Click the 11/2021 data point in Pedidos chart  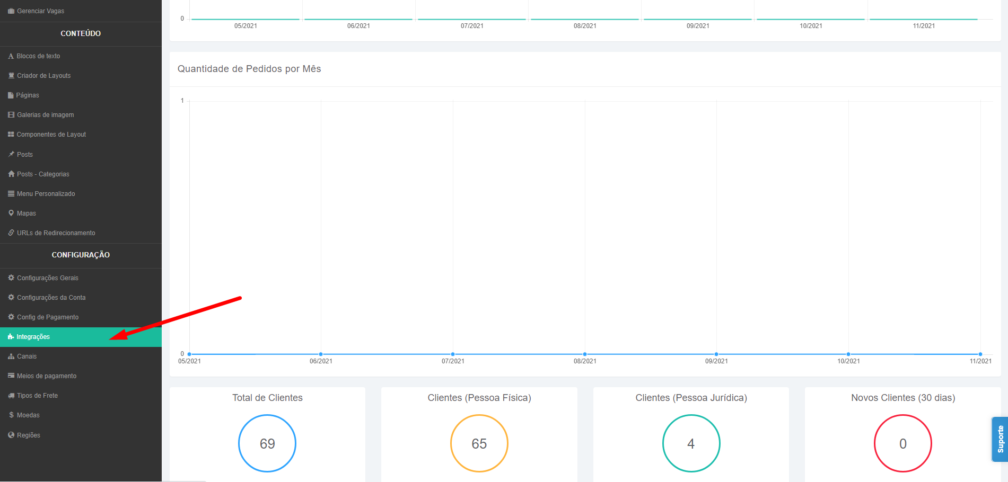point(980,354)
